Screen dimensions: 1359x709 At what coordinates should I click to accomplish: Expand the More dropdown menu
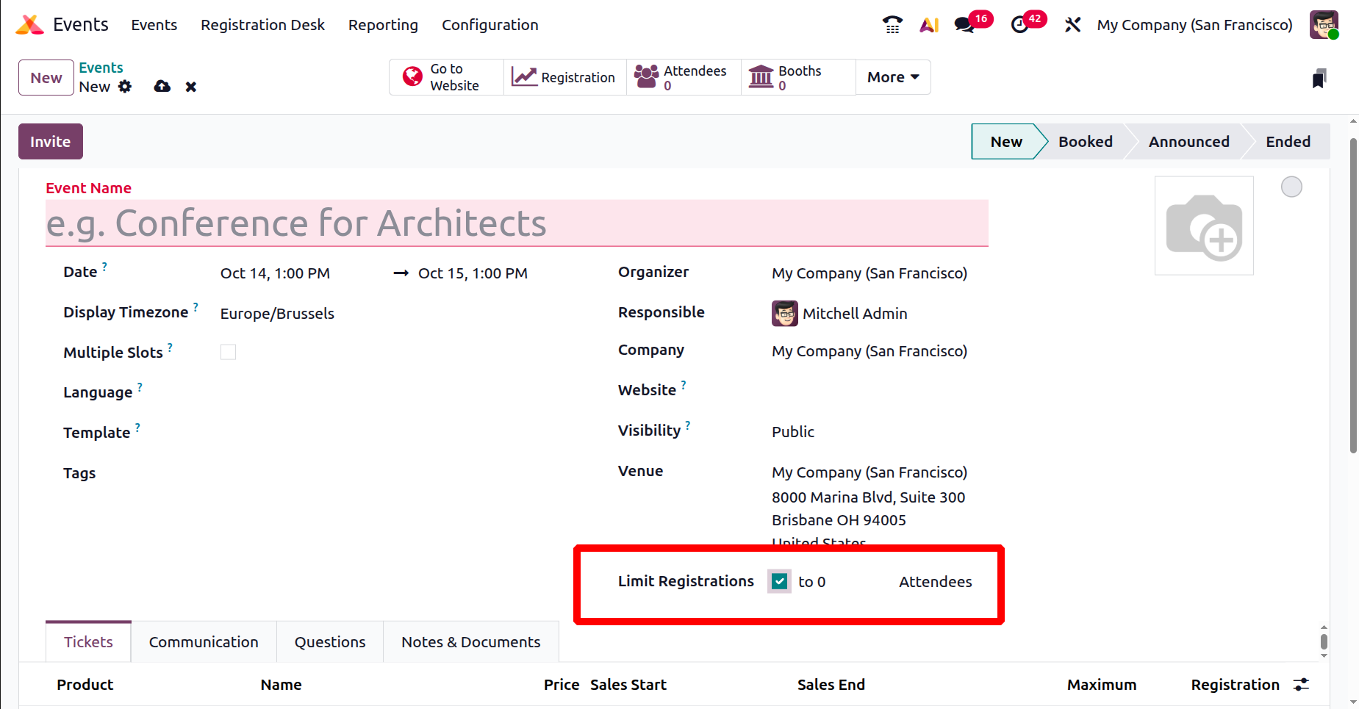coord(893,77)
